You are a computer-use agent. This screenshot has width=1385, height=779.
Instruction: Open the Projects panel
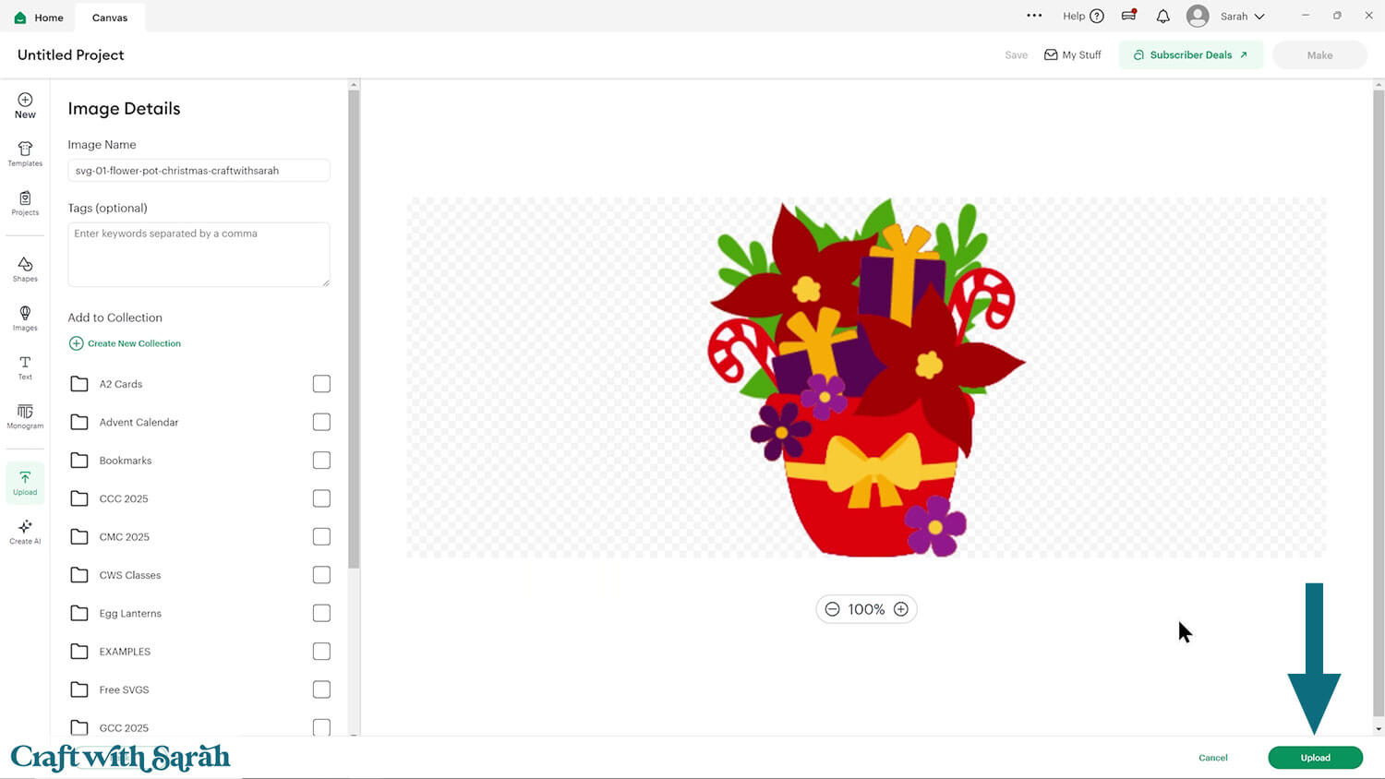pyautogui.click(x=25, y=203)
